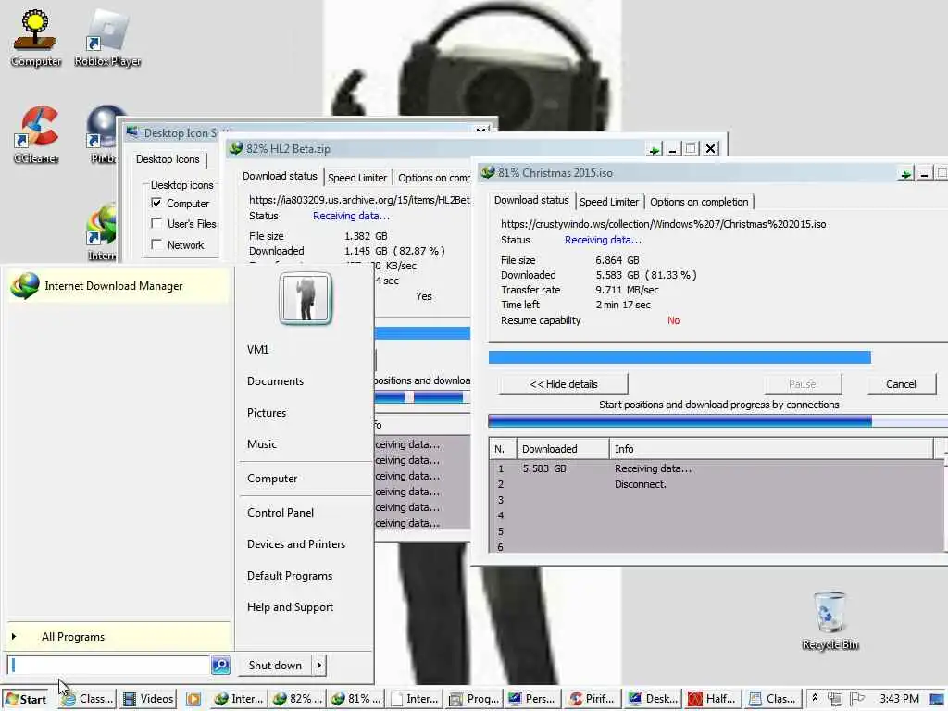This screenshot has height=711, width=948.
Task: Select Speed Limiter tab in Christmas 2015.iso window
Action: tap(609, 202)
